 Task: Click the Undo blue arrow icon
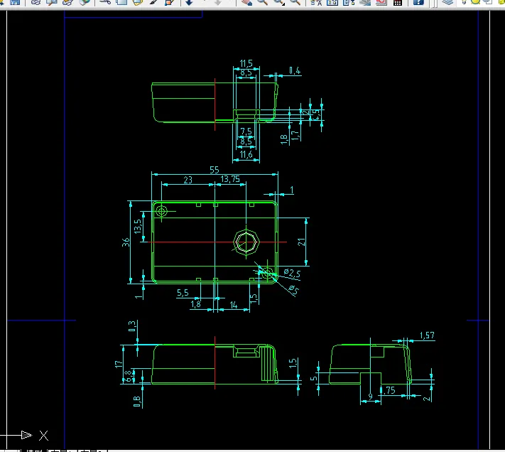(x=189, y=2)
